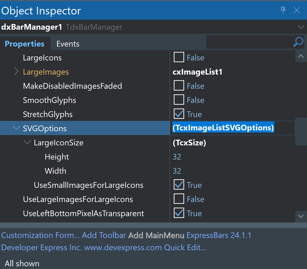307x269 pixels.
Task: Select the Properties tab
Action: tap(24, 44)
